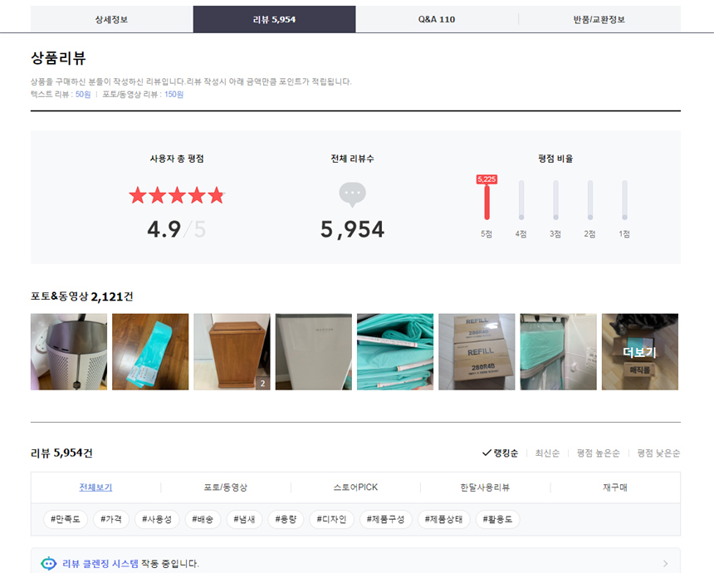Select the 4점 rating bar
Viewport: 714px width, 573px height.
521,201
